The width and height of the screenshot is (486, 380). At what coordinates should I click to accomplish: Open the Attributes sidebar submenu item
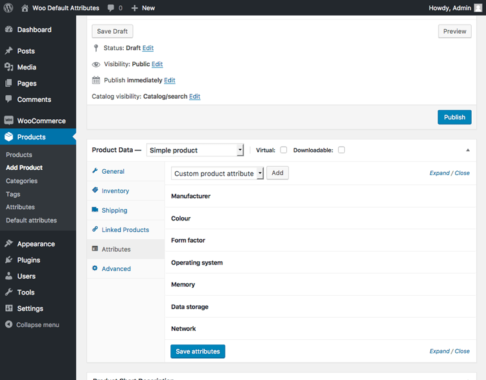coord(20,207)
